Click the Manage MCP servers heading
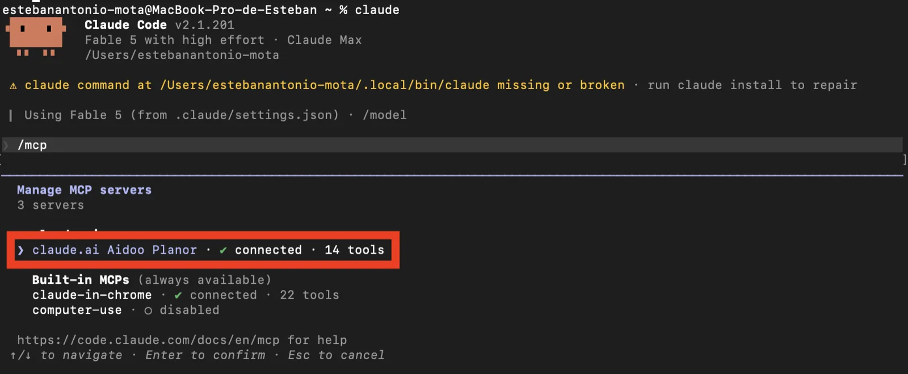Viewport: 908px width, 374px height. pyautogui.click(x=84, y=190)
